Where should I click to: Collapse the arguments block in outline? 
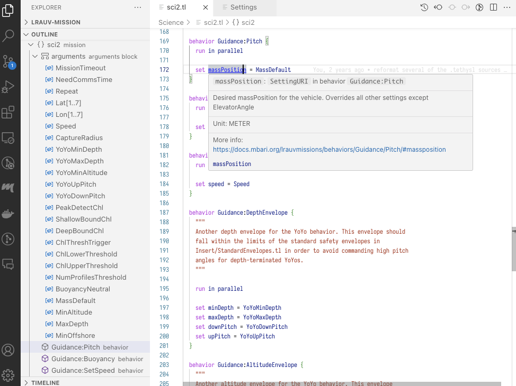(36, 57)
